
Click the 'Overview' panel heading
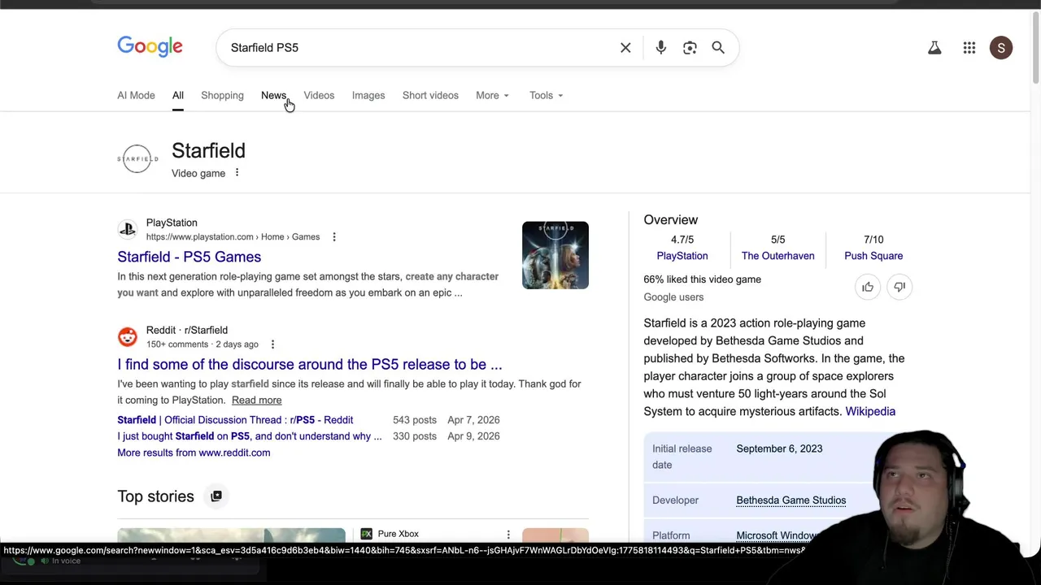pyautogui.click(x=670, y=220)
